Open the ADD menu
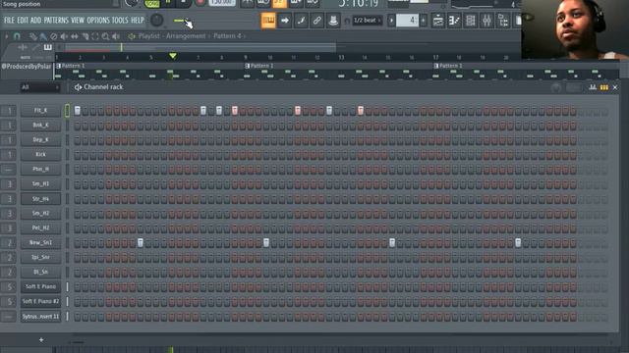629x353 pixels. (35, 20)
